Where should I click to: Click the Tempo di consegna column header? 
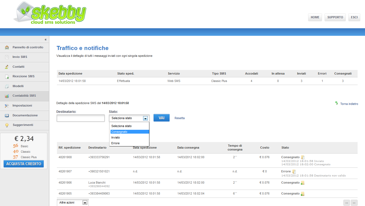pyautogui.click(x=235, y=148)
